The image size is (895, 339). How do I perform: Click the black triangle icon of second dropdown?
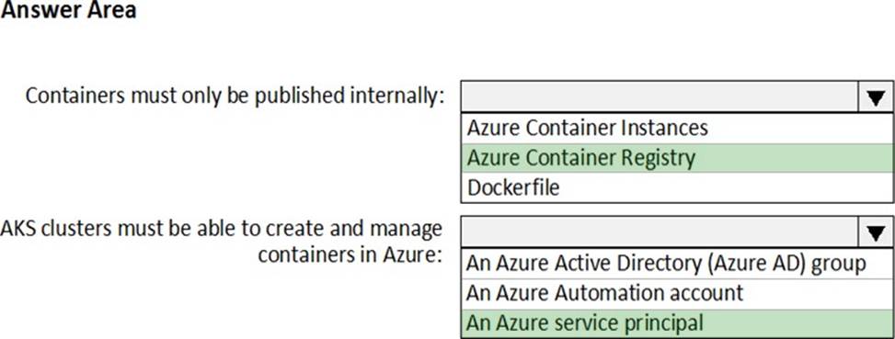pos(876,233)
